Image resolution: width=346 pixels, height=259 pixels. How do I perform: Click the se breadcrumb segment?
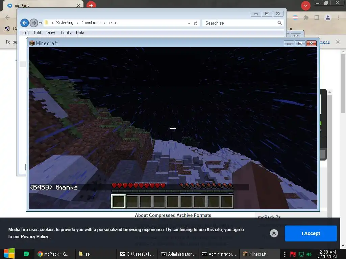pyautogui.click(x=109, y=23)
